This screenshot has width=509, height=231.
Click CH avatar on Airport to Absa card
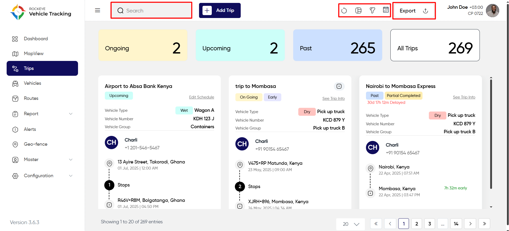[x=111, y=143]
